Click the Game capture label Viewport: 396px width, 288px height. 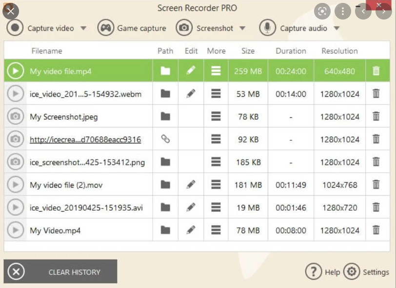click(142, 28)
